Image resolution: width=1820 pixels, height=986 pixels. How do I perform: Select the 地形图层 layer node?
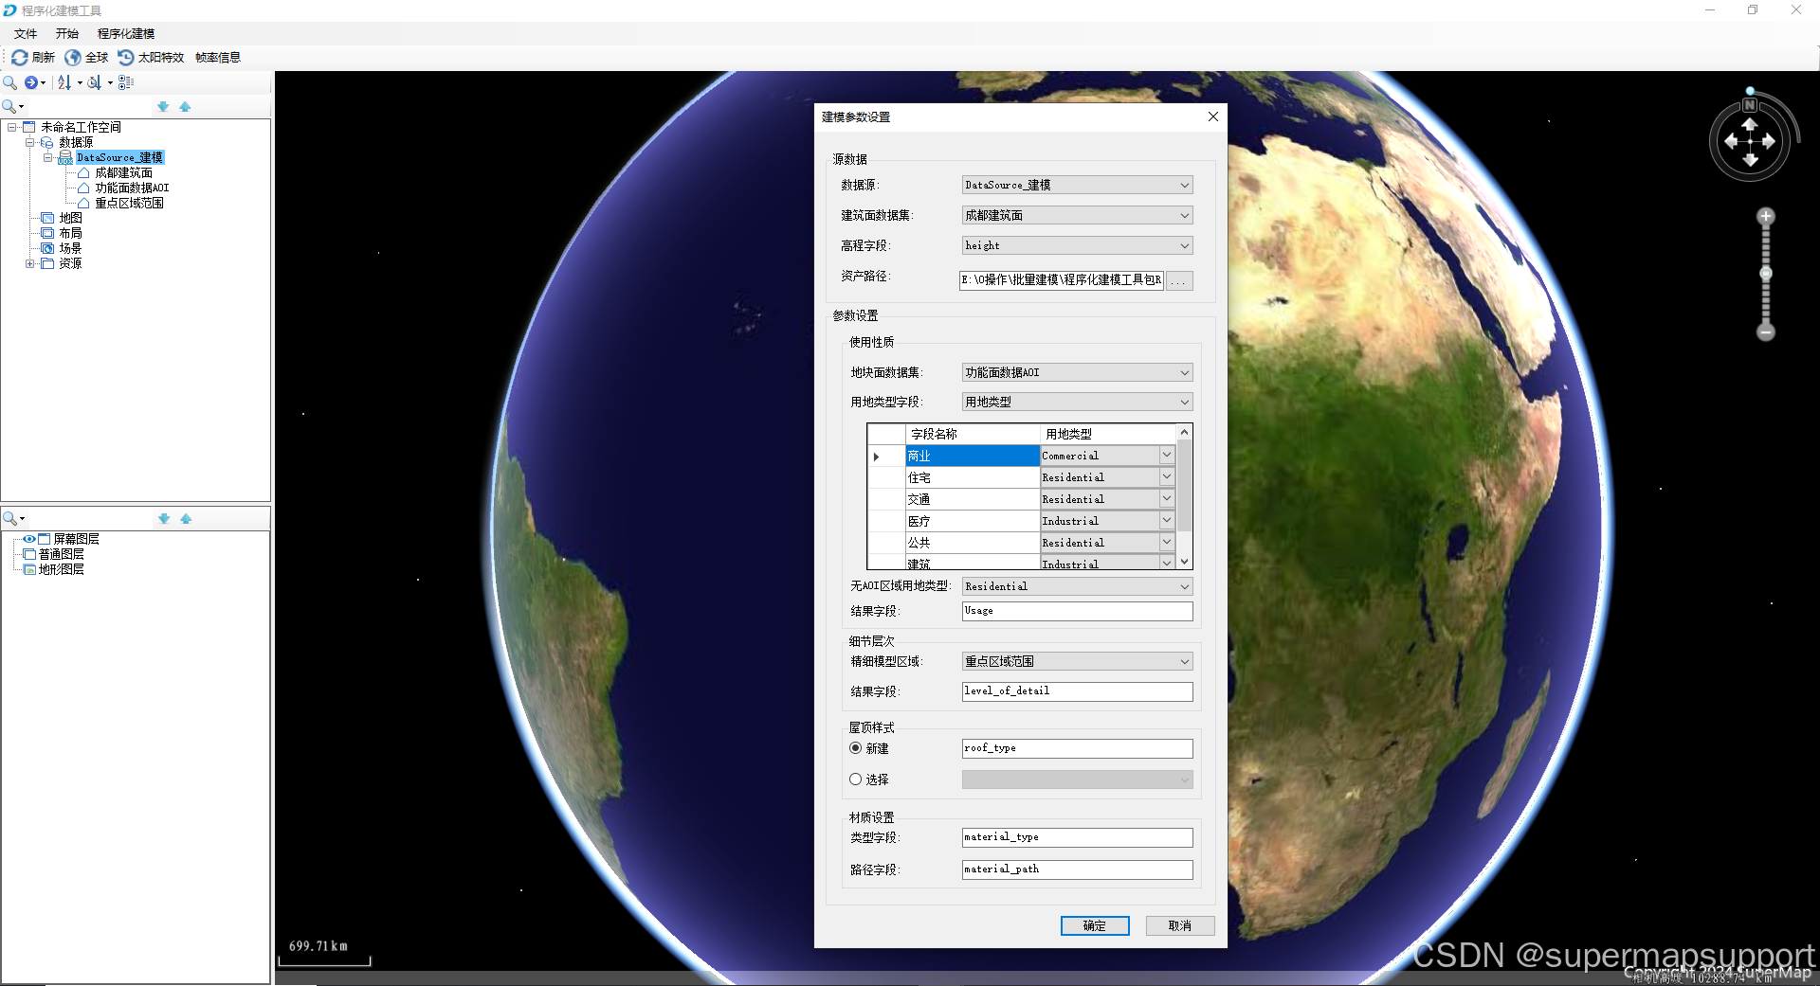pos(61,569)
